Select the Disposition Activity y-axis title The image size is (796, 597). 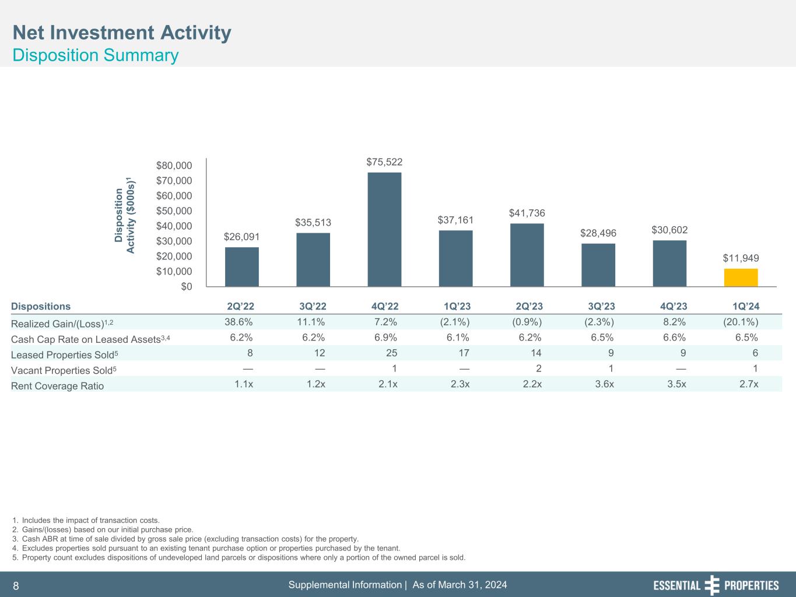[x=125, y=217]
